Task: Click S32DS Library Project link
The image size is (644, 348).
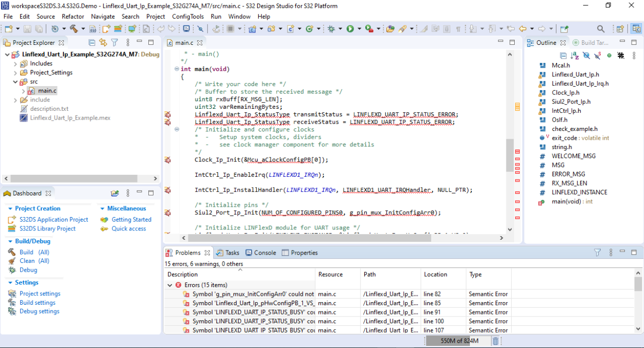Action: coord(47,229)
